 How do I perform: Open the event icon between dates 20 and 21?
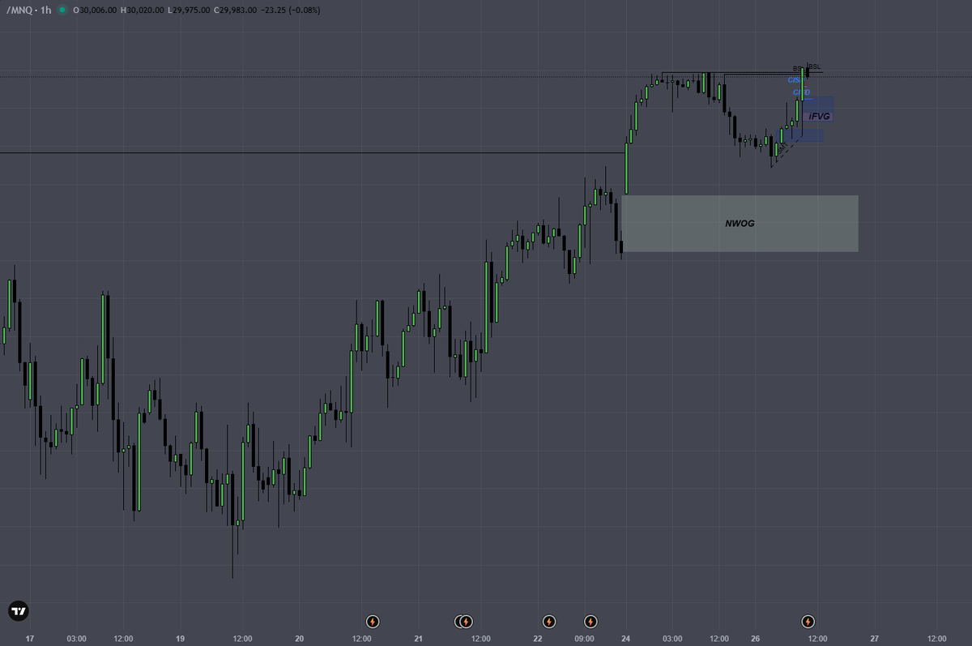coord(373,622)
